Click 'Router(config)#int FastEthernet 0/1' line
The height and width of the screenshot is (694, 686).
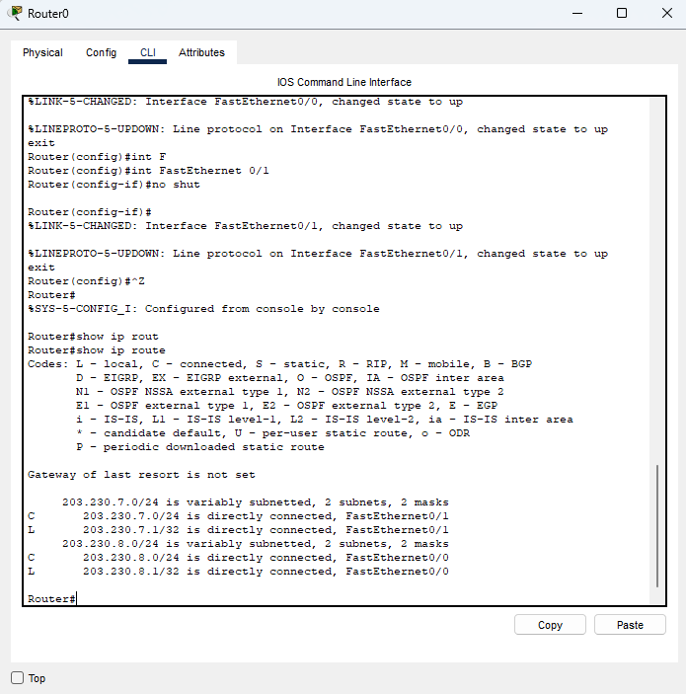click(148, 171)
